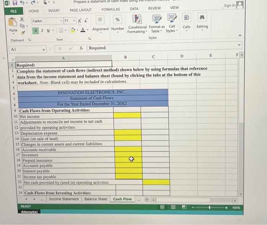The height and width of the screenshot is (225, 267).
Task: Open the Clipboard dialog launcher
Action: coord(29,40)
